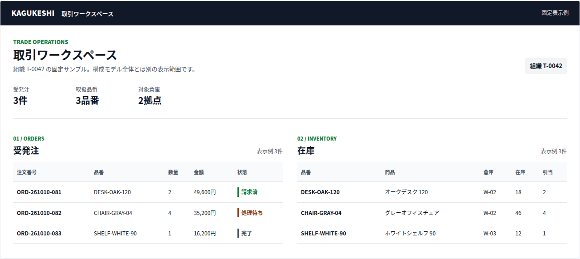580x259 pixels.
Task: Select order ORD-261010-081
Action: [39, 192]
